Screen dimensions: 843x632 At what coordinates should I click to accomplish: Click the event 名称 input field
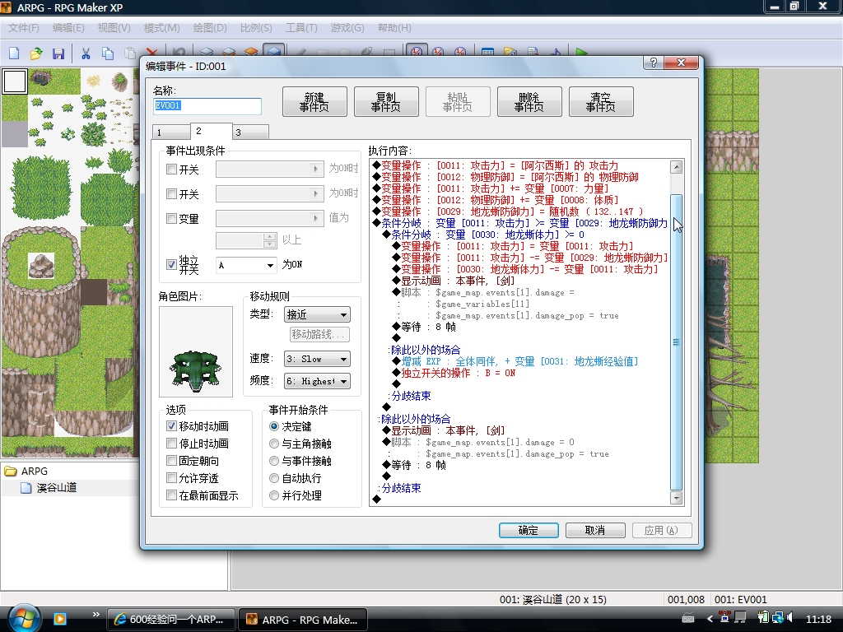[x=207, y=106]
